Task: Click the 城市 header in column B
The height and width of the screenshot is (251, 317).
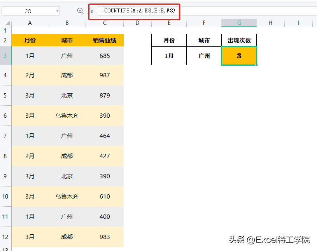Action: (x=67, y=40)
